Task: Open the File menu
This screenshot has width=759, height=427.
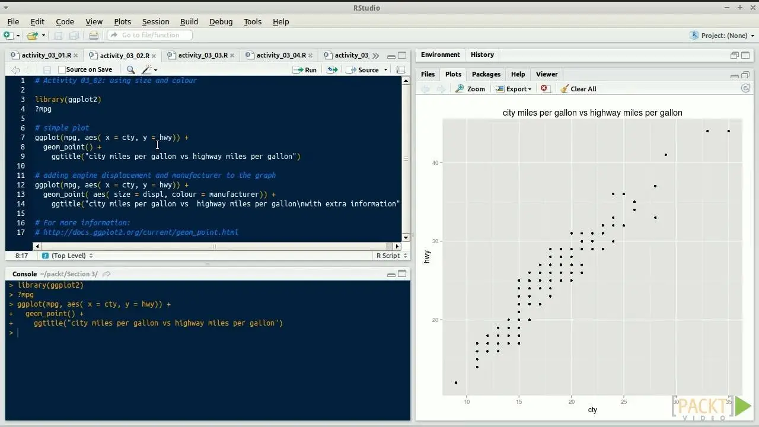Action: 13,21
